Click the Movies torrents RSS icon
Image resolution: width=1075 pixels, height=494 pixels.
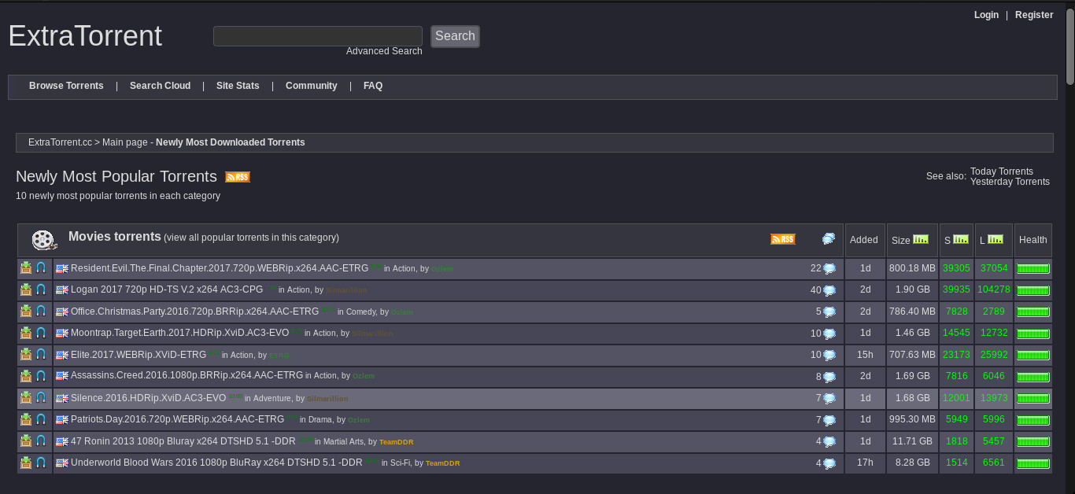(782, 239)
